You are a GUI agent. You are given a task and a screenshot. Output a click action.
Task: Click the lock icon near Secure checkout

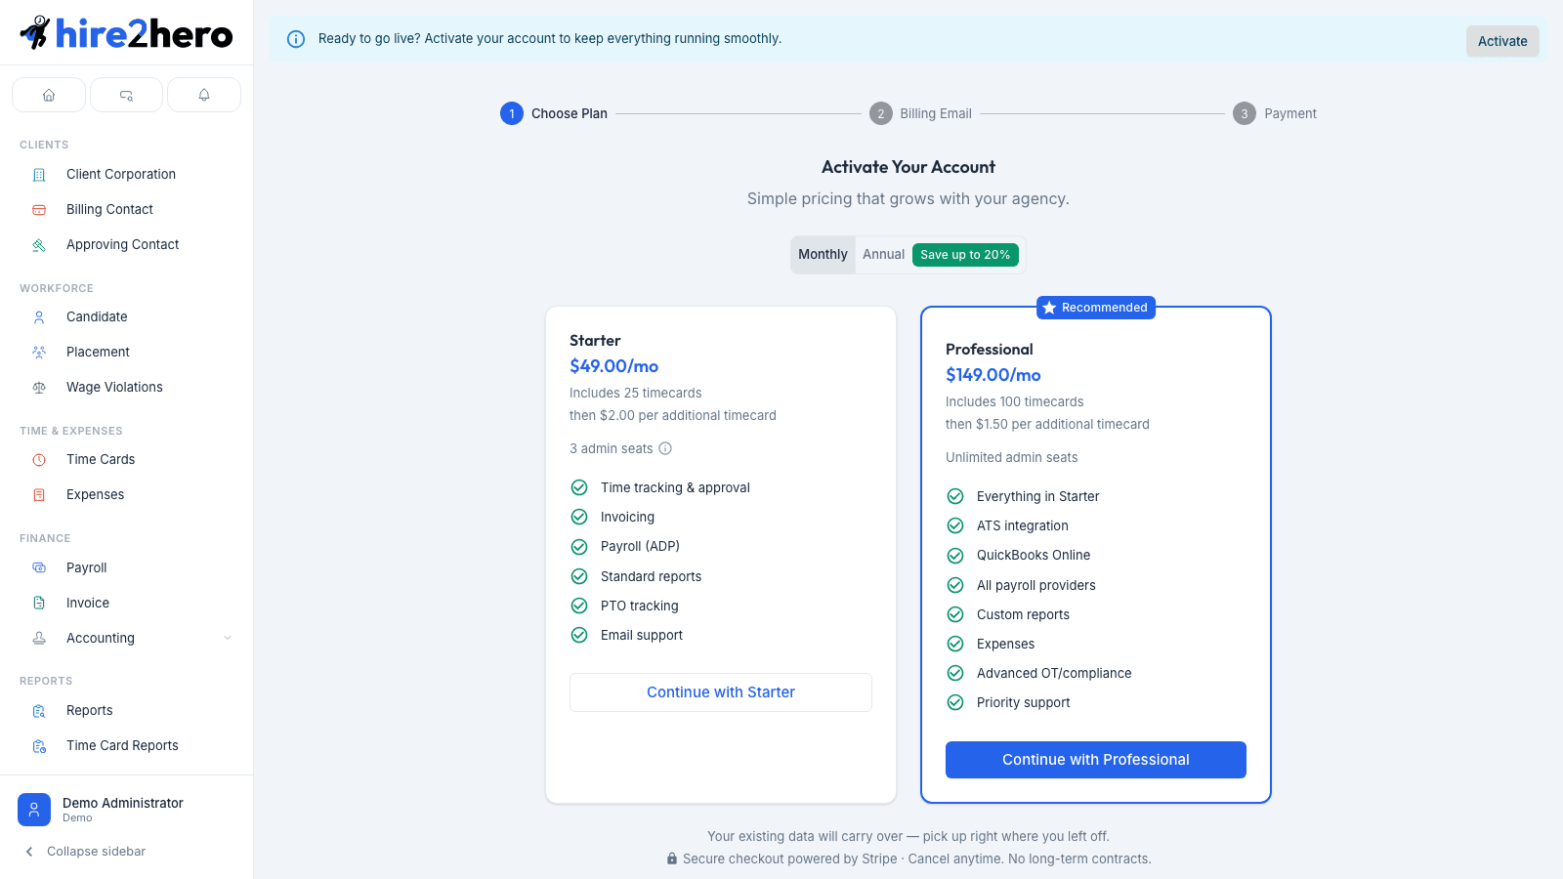point(672,858)
